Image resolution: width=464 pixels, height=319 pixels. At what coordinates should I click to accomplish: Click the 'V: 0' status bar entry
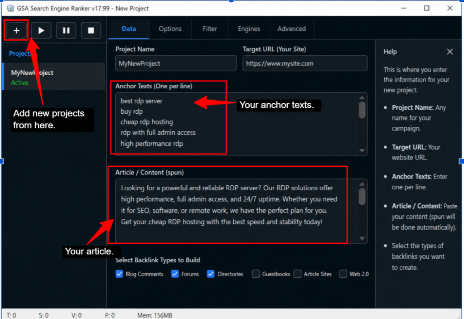coord(76,315)
